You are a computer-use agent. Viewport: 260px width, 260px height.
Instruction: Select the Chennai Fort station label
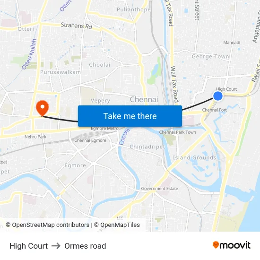click(215, 110)
